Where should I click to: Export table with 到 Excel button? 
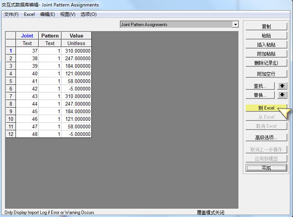[266, 108]
